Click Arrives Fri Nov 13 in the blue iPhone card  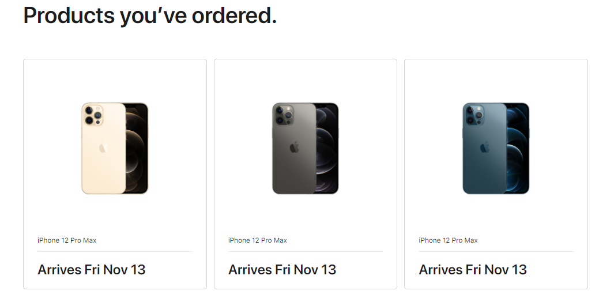pos(472,270)
